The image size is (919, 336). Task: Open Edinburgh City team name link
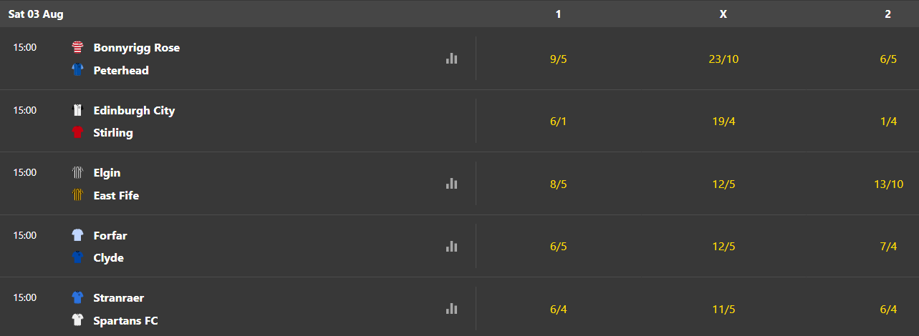[134, 110]
